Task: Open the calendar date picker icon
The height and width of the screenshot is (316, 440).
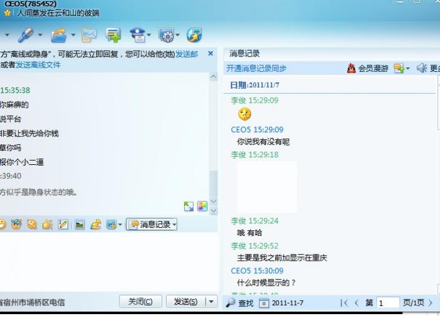Action: point(264,303)
